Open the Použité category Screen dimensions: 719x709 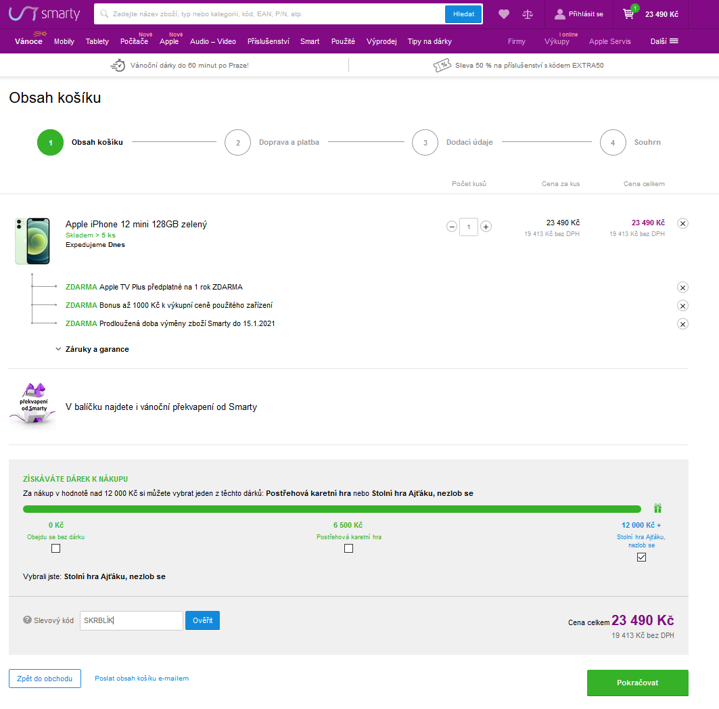point(343,41)
